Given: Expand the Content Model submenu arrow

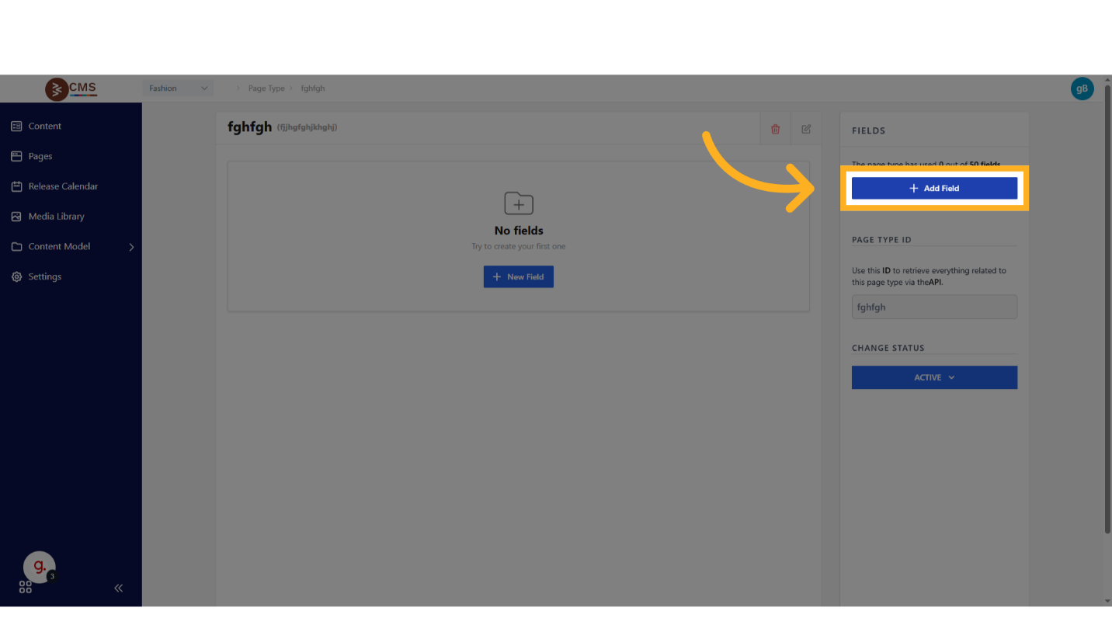Looking at the screenshot, I should [131, 247].
